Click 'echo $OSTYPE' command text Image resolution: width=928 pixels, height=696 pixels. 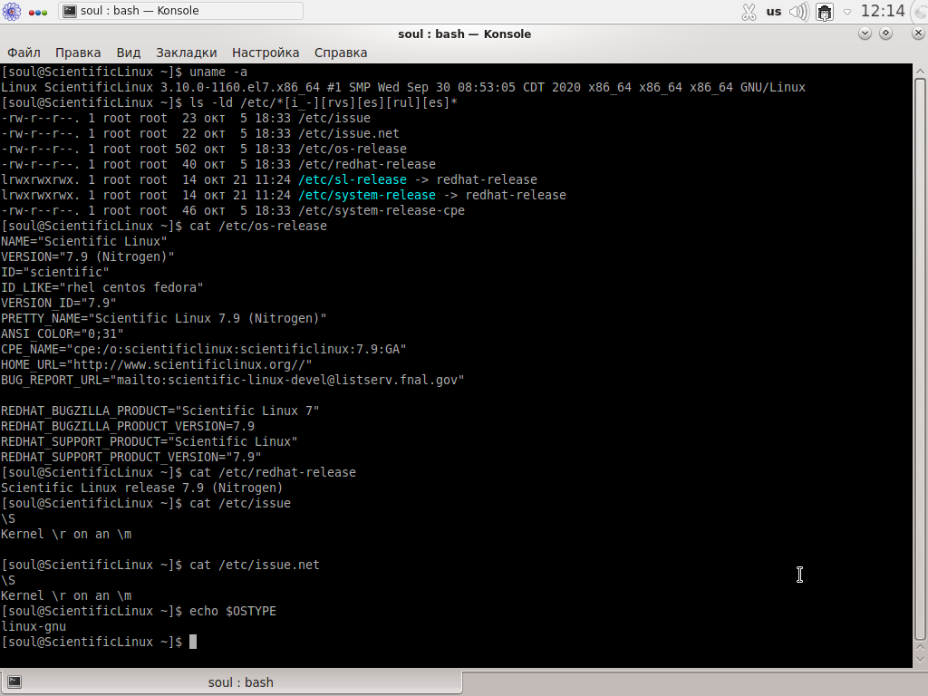click(x=233, y=611)
